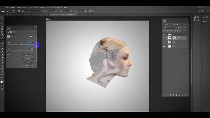The height and width of the screenshot is (118, 210).
Task: Click the Color Range button
Action: tap(28, 59)
